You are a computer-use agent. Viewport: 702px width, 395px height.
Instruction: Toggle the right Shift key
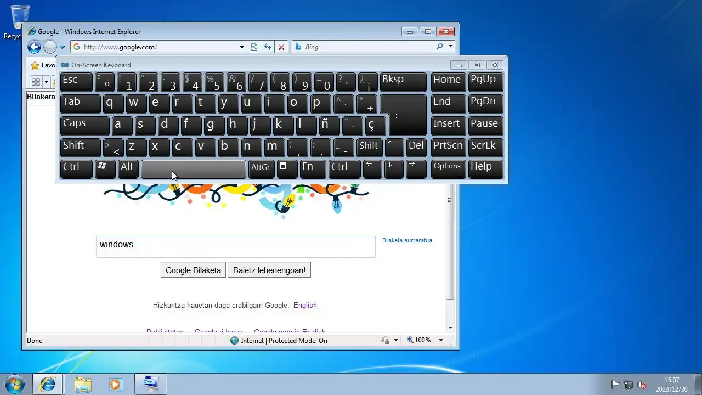coord(369,147)
